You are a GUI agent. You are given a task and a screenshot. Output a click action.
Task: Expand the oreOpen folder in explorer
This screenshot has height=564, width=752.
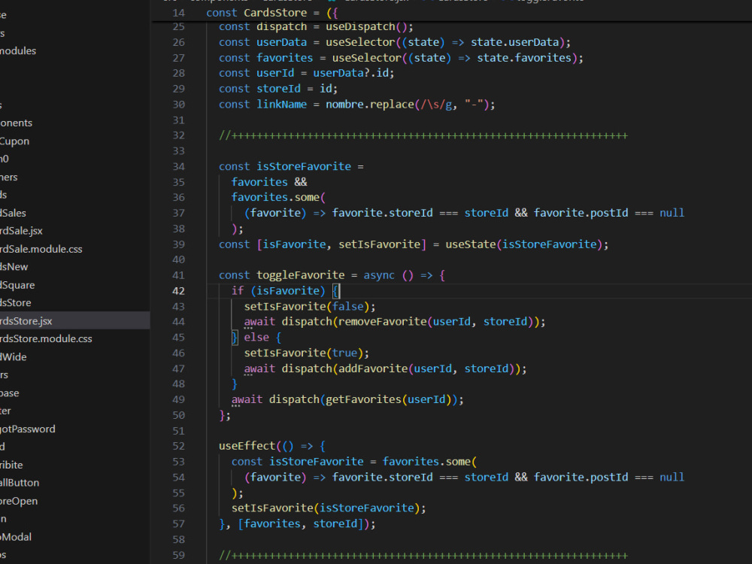tap(19, 501)
